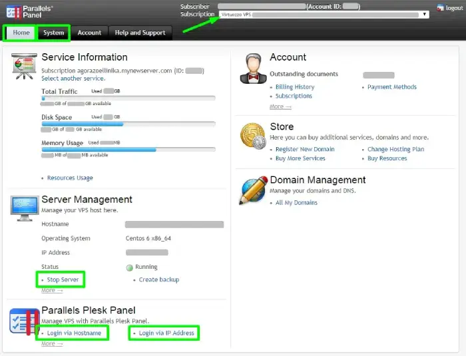Viewport: 466px width, 356px height.
Task: Click the Service Information presentation icon
Action: click(x=24, y=67)
